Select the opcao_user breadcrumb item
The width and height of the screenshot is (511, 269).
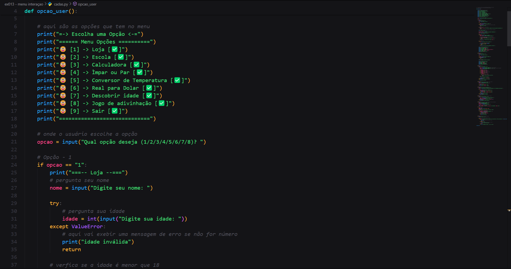[x=87, y=4]
